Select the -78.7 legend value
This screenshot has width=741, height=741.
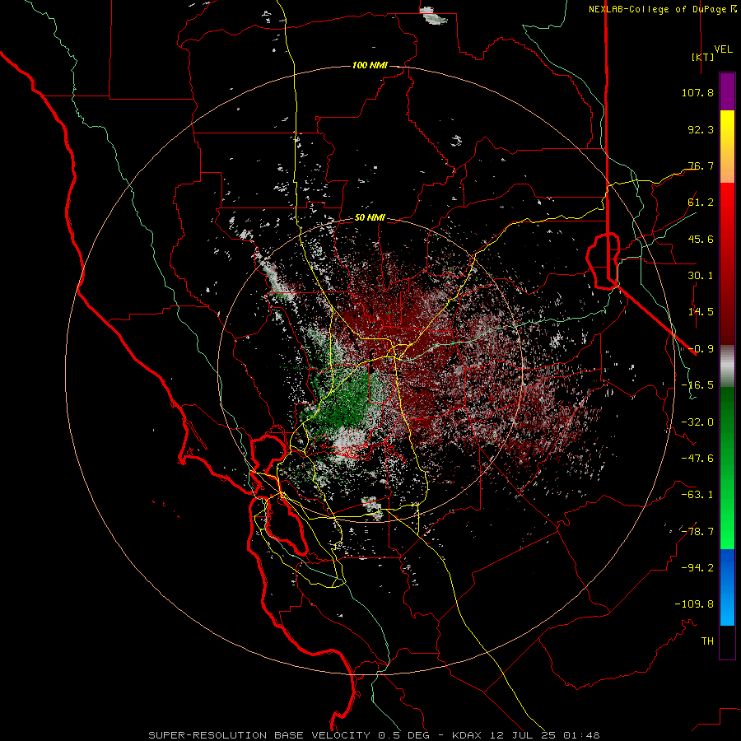(x=697, y=531)
